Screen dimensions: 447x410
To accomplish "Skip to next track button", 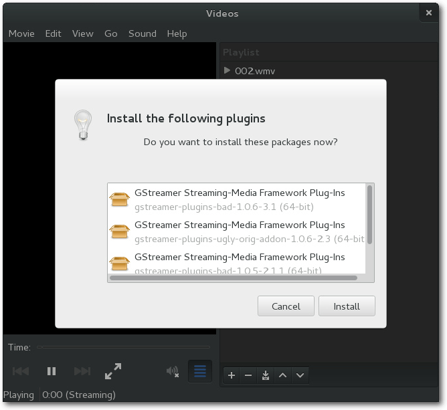I will point(82,371).
